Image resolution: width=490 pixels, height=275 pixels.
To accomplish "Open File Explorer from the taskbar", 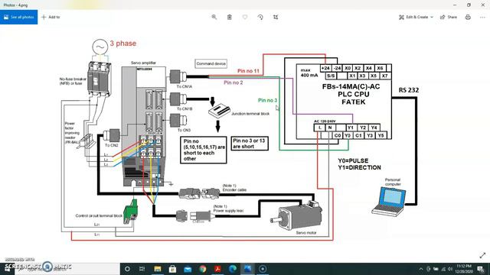I will (158, 269).
